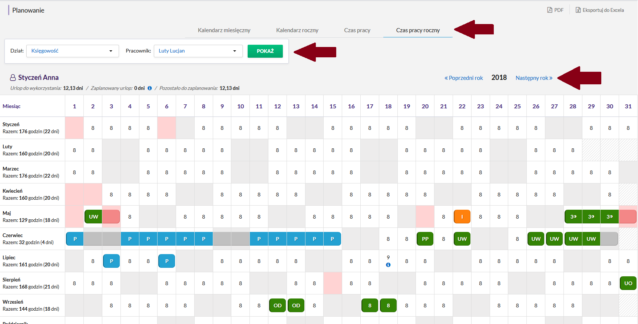Click the Planowanie page title
Image resolution: width=638 pixels, height=324 pixels.
(x=28, y=10)
